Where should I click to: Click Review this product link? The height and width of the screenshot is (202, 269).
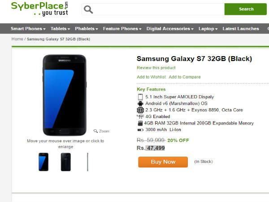tap(156, 68)
